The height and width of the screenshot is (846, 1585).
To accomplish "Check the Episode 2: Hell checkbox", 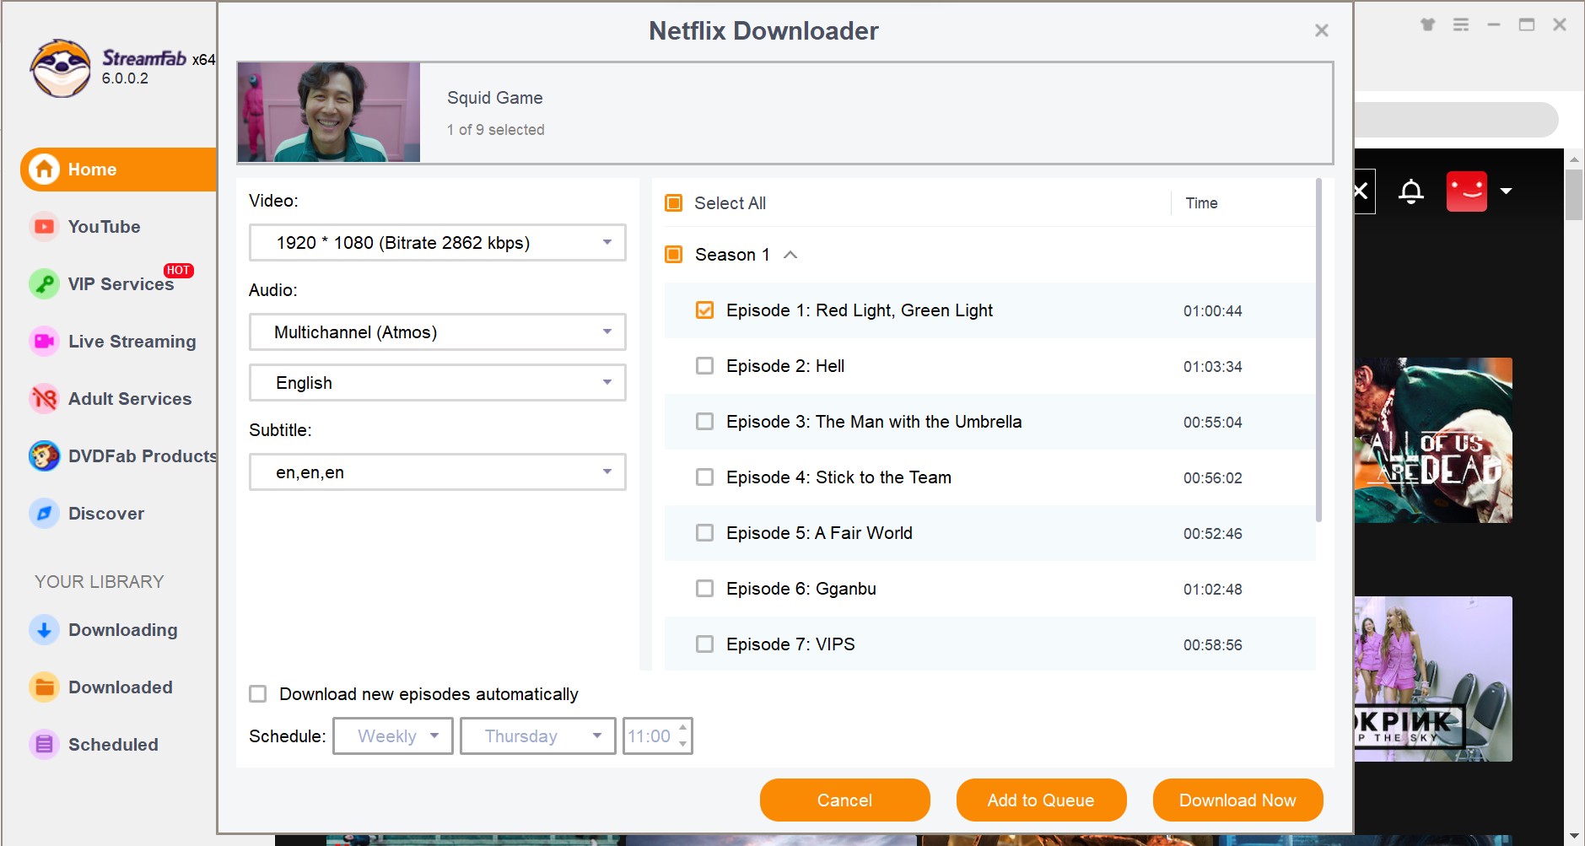I will click(704, 366).
